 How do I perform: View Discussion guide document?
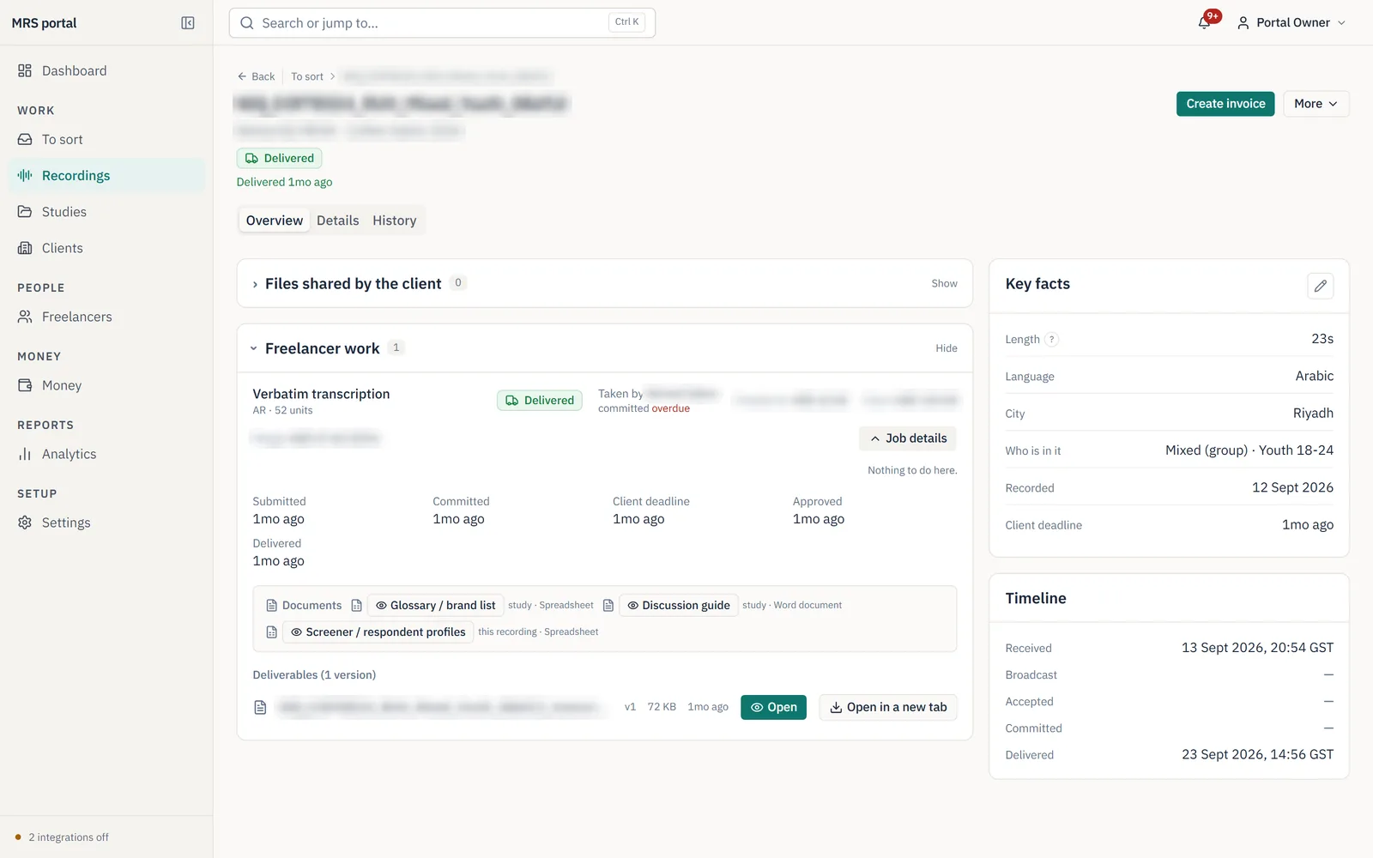tap(679, 606)
